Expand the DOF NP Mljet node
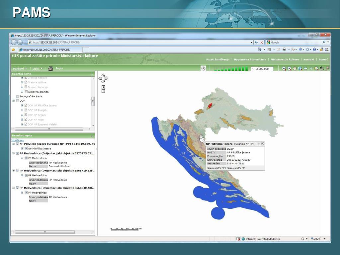 (x=22, y=120)
